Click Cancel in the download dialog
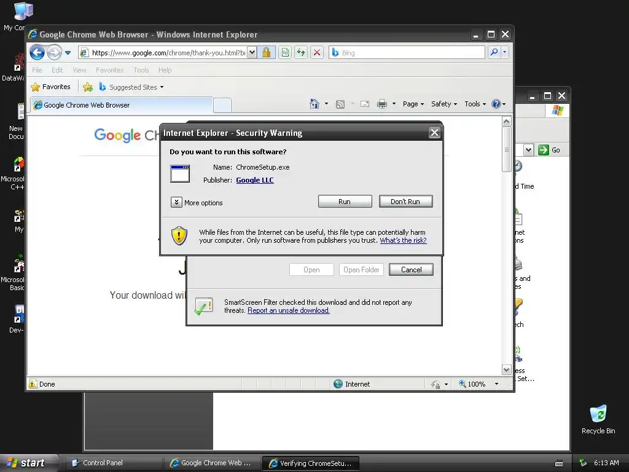The width and height of the screenshot is (629, 472). [411, 270]
